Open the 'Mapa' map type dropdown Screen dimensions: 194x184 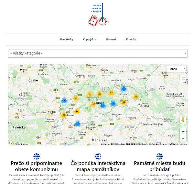tap(177, 69)
